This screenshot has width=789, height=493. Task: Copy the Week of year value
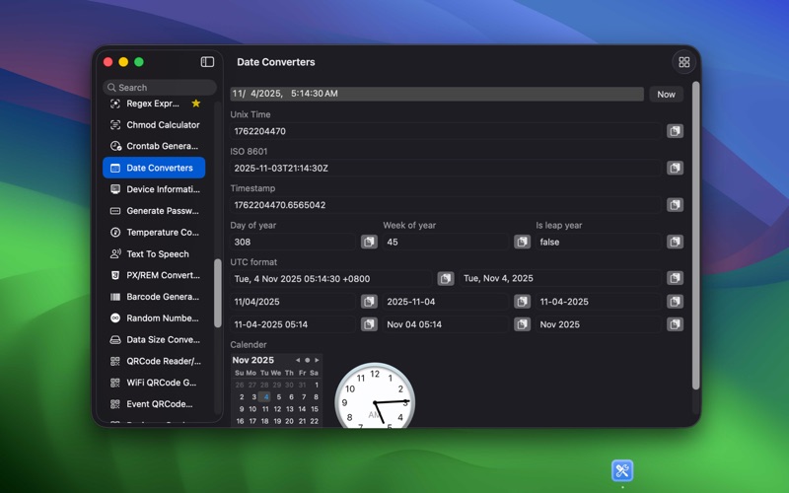coord(522,242)
